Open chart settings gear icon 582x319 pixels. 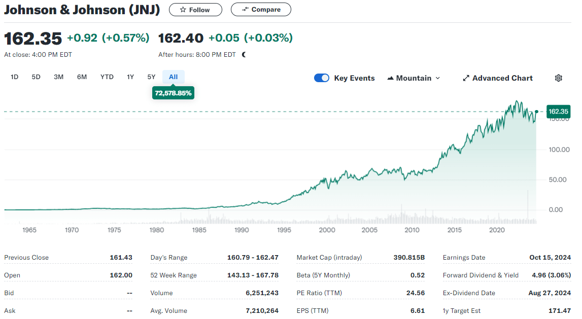pyautogui.click(x=558, y=78)
